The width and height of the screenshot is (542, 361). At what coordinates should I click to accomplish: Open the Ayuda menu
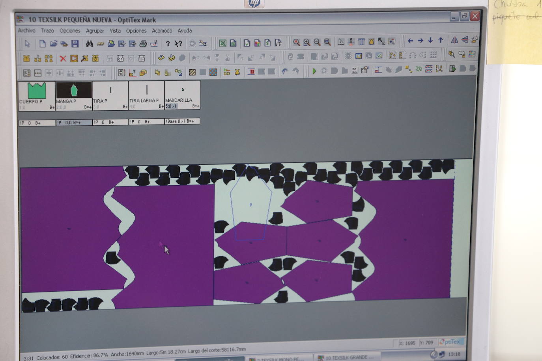[185, 30]
